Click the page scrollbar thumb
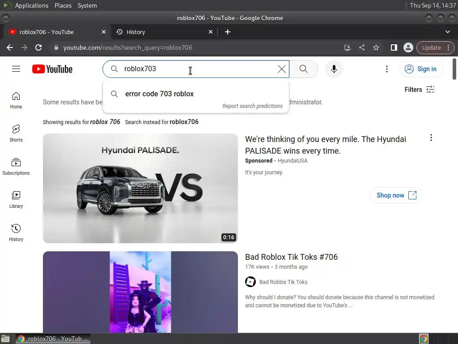This screenshot has width=458, height=344. point(454,69)
